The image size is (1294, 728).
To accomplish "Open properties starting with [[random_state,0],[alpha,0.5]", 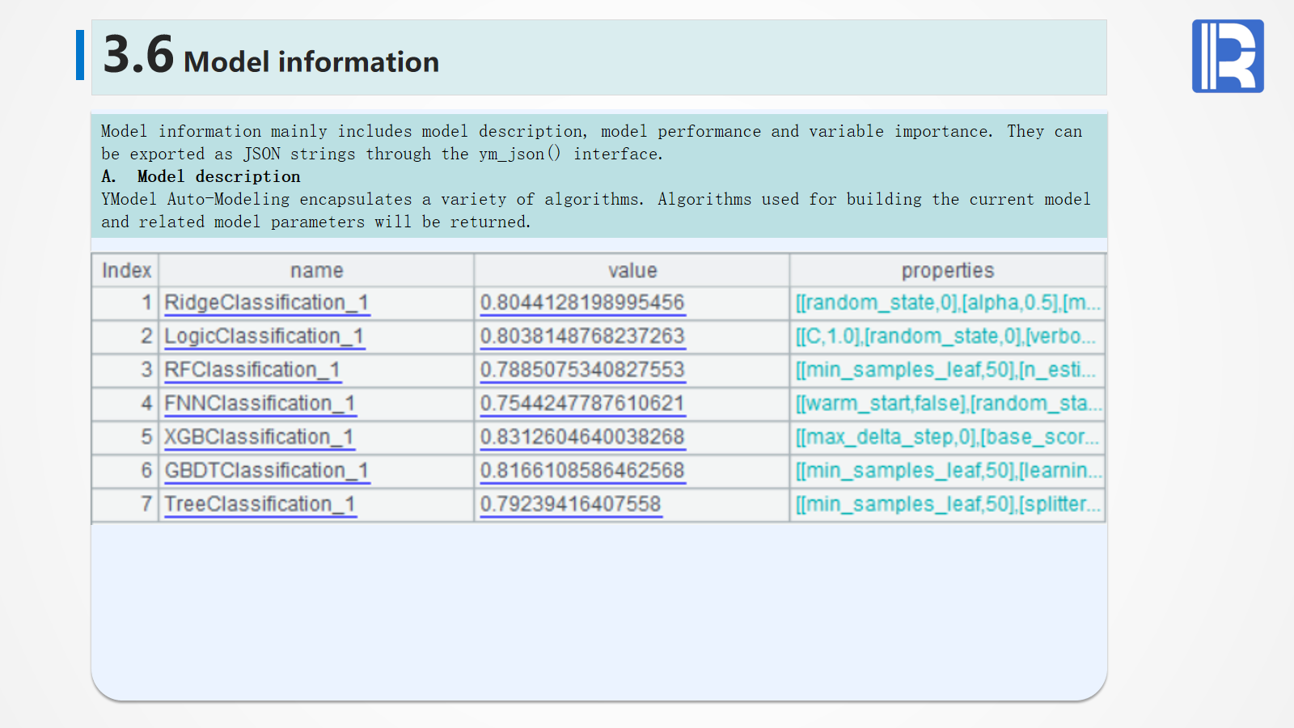I will (x=947, y=303).
